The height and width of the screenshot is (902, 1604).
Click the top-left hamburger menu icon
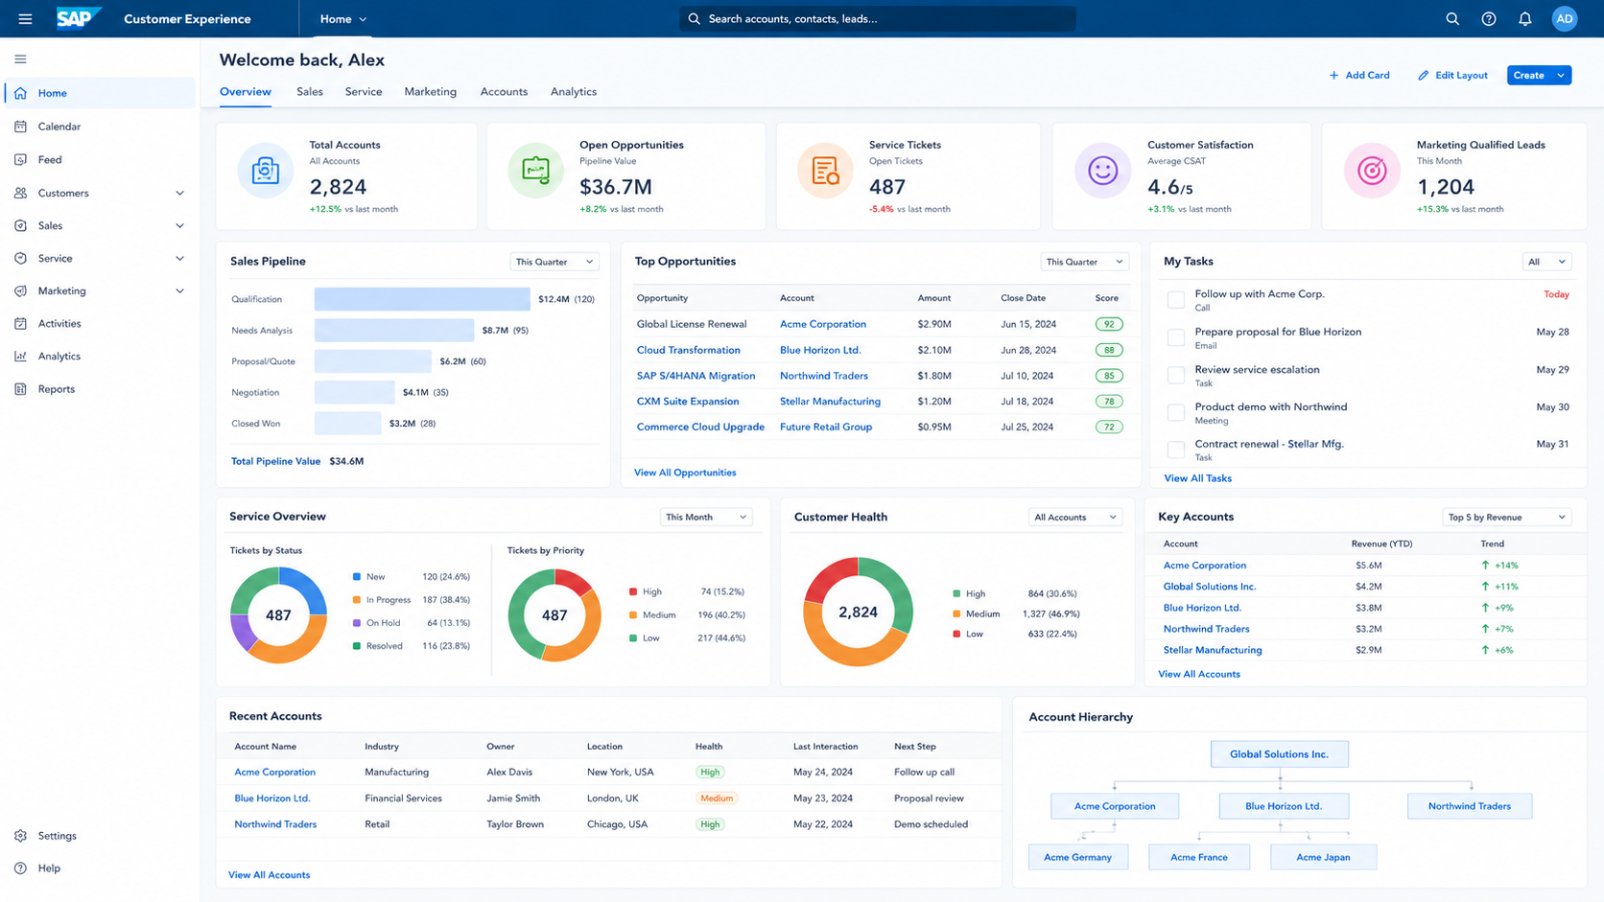pos(25,19)
